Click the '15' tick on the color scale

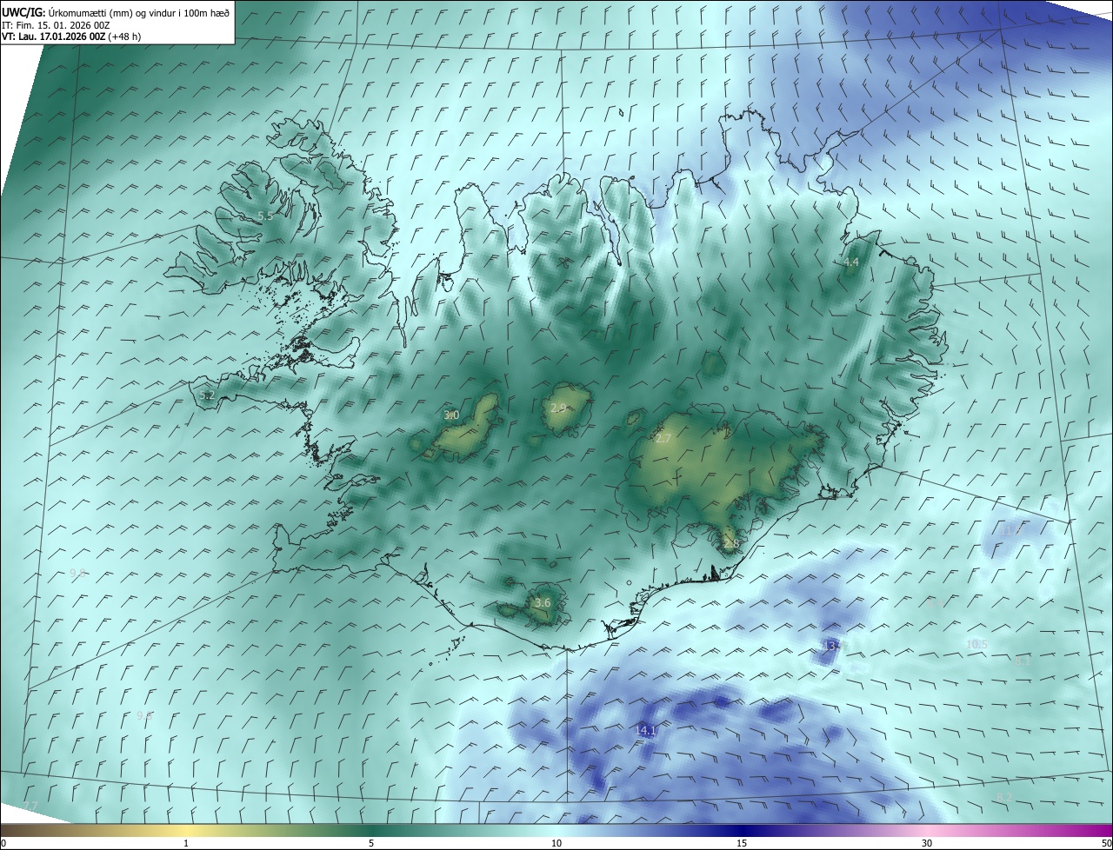(742, 844)
